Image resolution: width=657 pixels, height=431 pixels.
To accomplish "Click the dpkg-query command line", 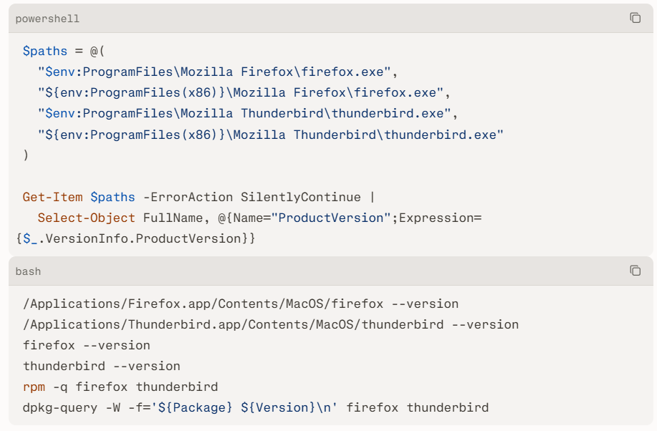I will [256, 407].
